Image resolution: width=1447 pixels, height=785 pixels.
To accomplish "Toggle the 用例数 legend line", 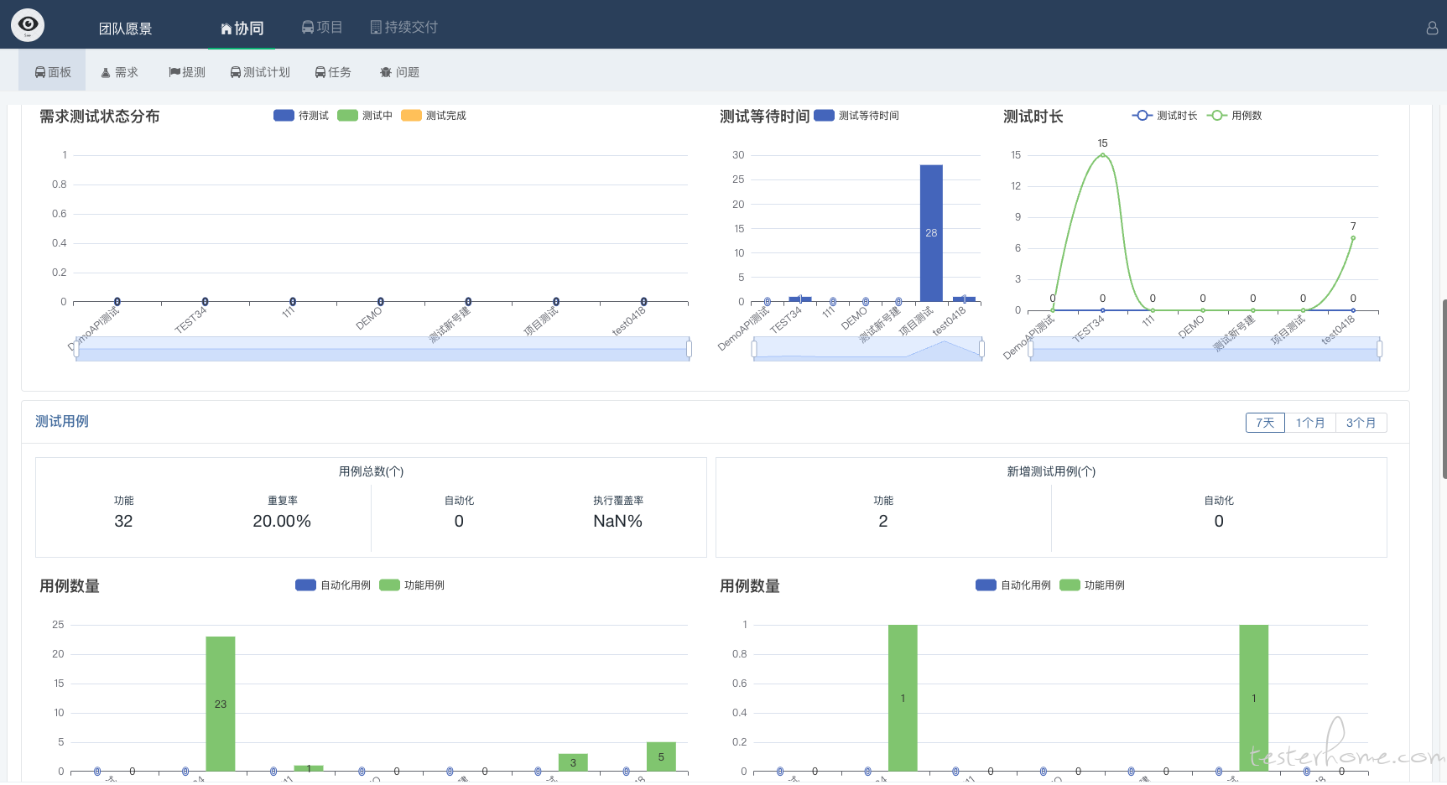I will coord(1234,116).
